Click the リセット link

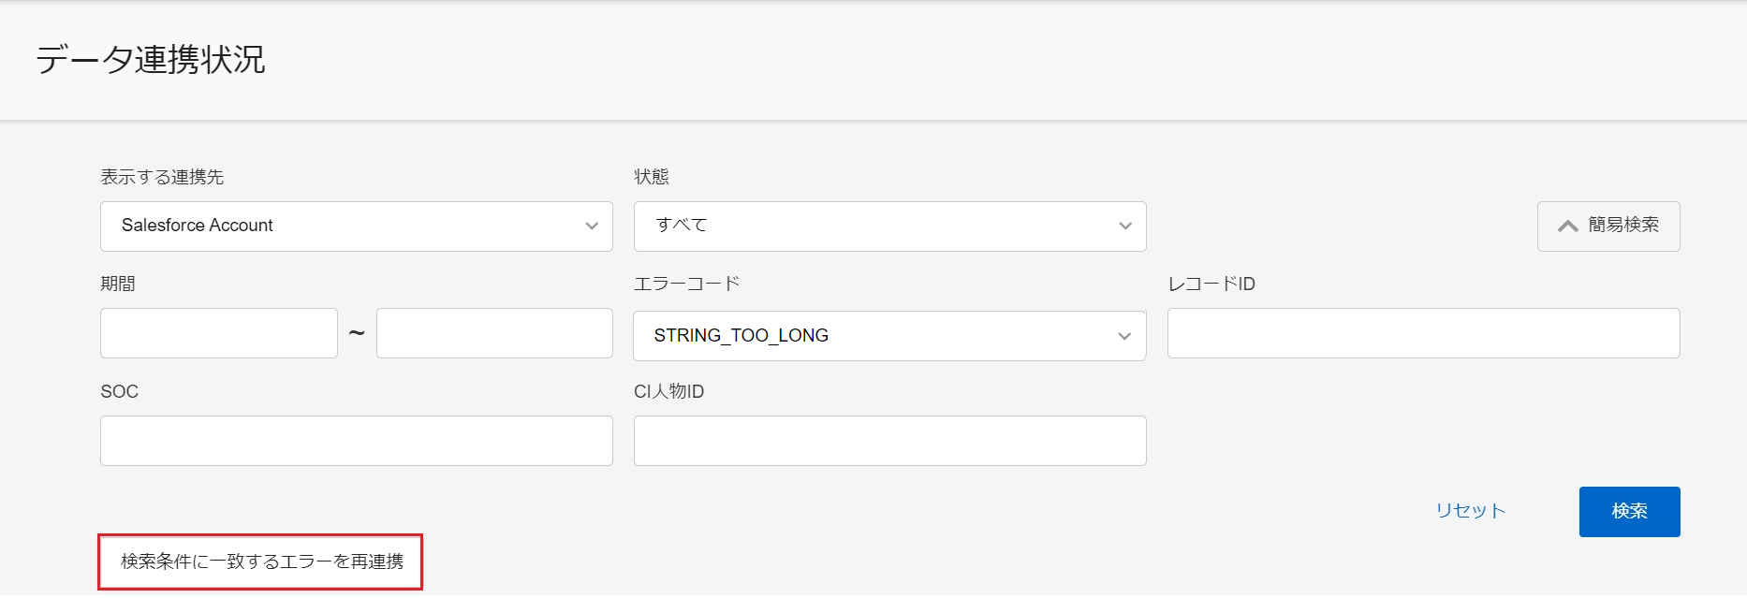click(x=1471, y=511)
